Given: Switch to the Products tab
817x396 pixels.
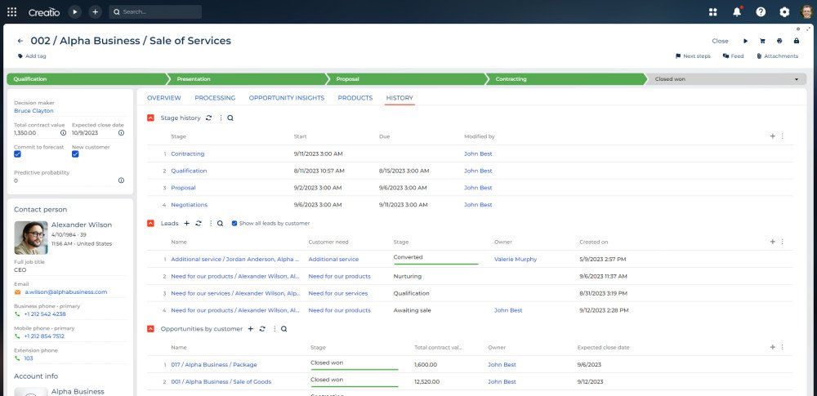Looking at the screenshot, I should click(355, 97).
